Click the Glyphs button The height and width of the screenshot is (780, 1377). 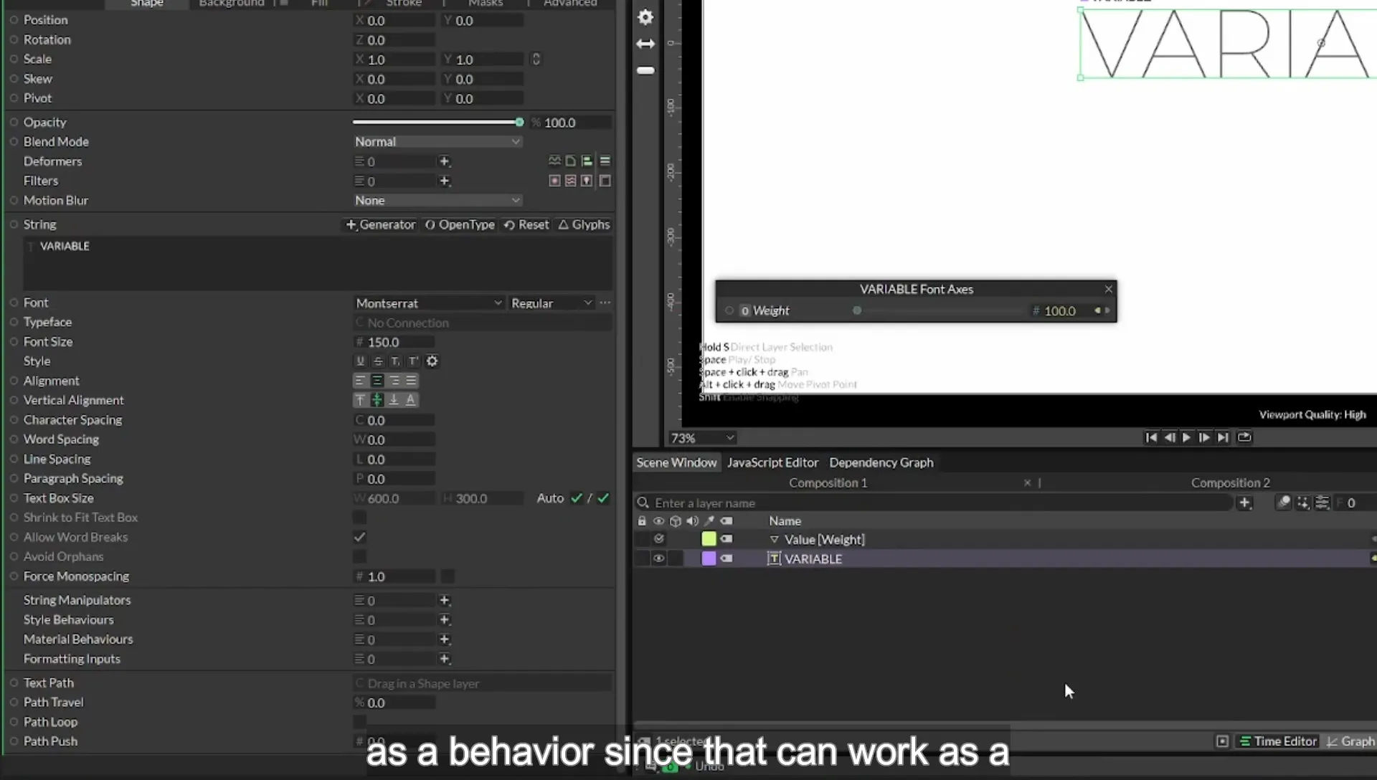coord(584,225)
